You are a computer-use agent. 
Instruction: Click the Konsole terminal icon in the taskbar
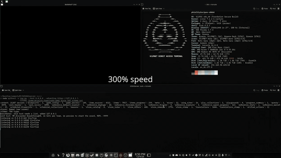click(x=116, y=155)
